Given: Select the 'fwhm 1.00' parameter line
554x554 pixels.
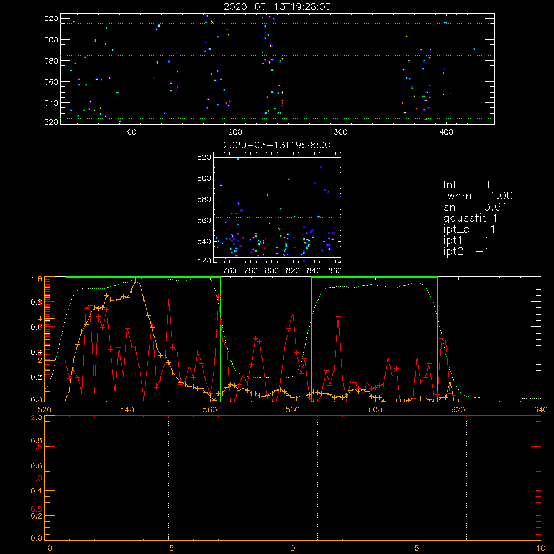Looking at the screenshot, I should pos(478,196).
